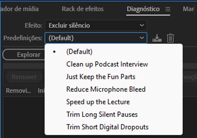The height and width of the screenshot is (138, 197).
Task: Open the Diagnóstico tab
Action: 143,9
